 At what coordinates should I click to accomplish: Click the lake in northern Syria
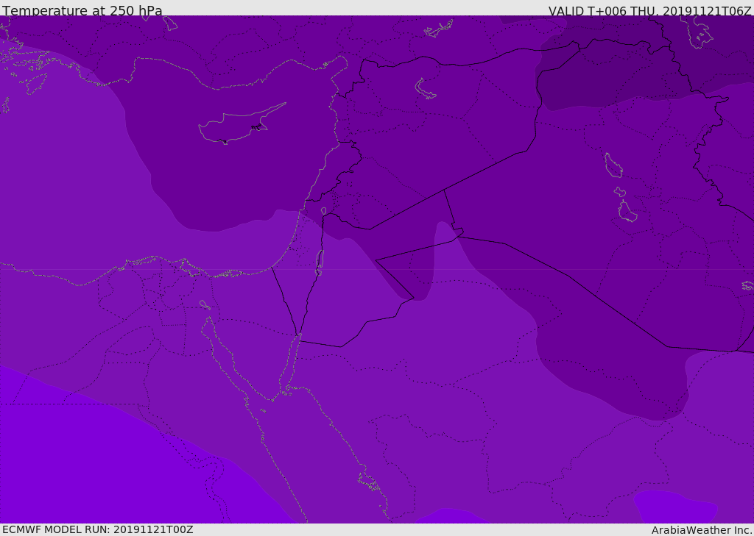coord(426,89)
